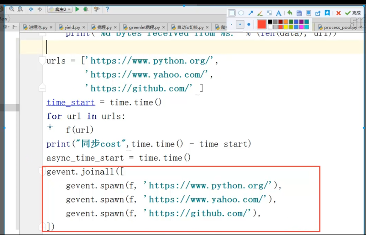The image size is (366, 235).
Task: Click the fold marker beside the print line
Action: (x=42, y=34)
